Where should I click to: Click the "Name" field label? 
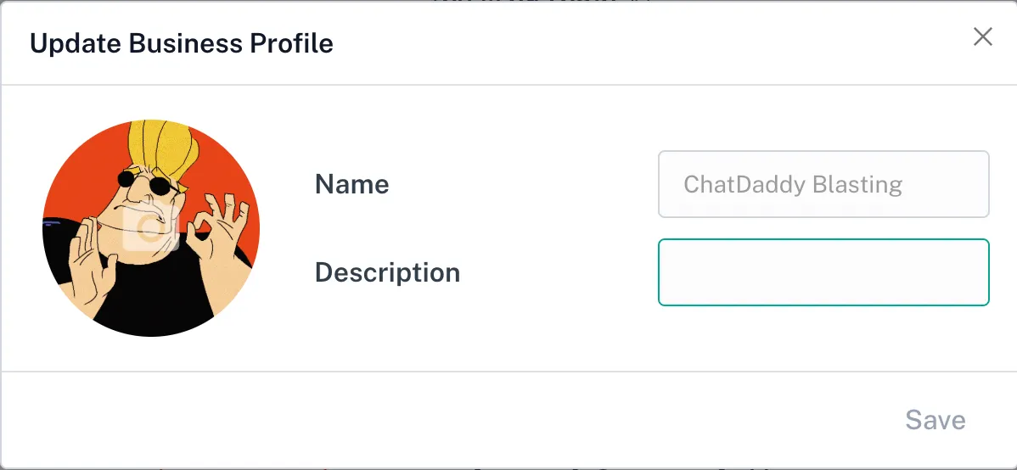[351, 184]
